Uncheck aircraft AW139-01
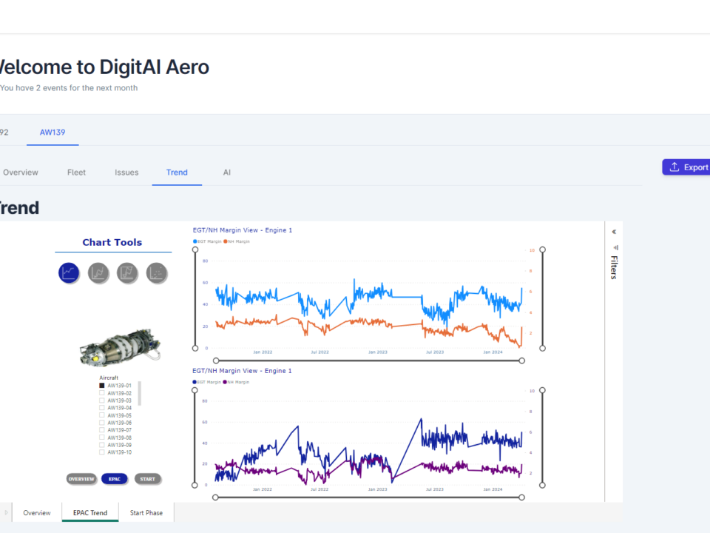The height and width of the screenshot is (533, 710). coord(102,386)
